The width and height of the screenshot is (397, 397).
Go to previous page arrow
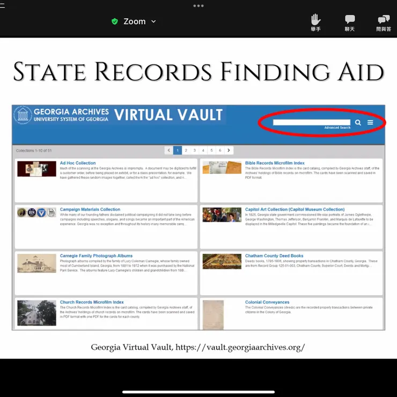tap(169, 150)
